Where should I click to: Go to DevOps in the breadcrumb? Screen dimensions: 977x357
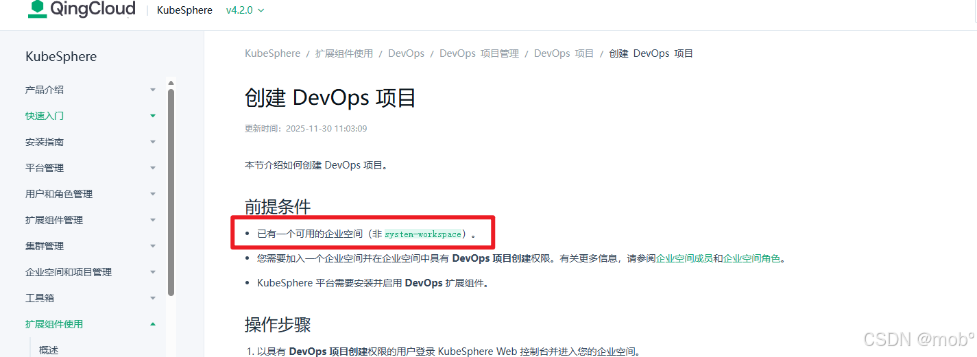tap(407, 53)
